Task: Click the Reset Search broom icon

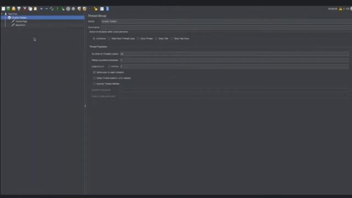Action: pyautogui.click(x=96, y=9)
